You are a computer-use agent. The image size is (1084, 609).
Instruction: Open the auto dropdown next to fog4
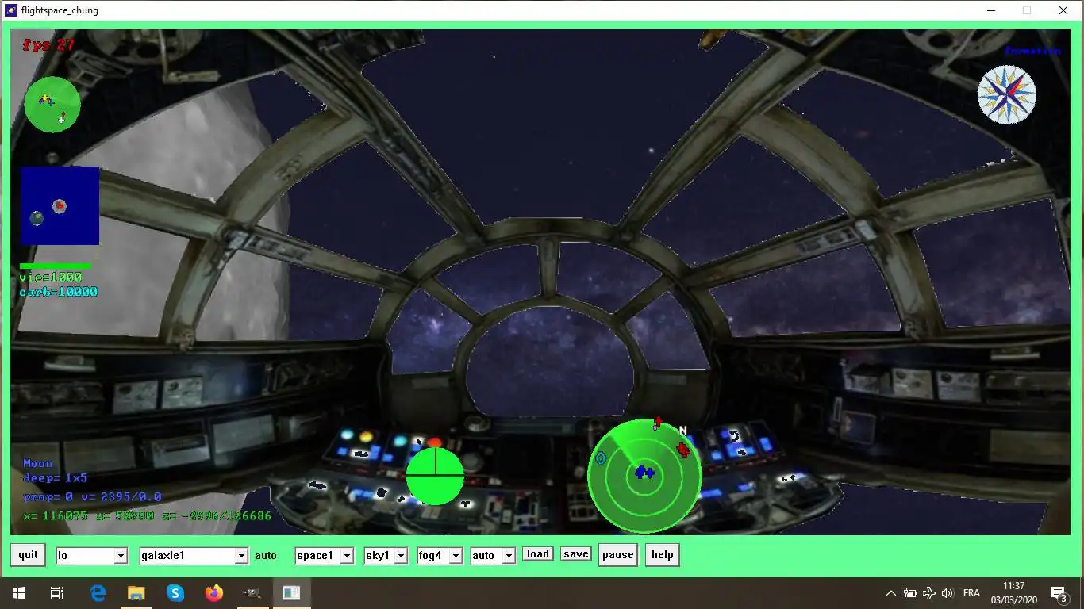(493, 556)
